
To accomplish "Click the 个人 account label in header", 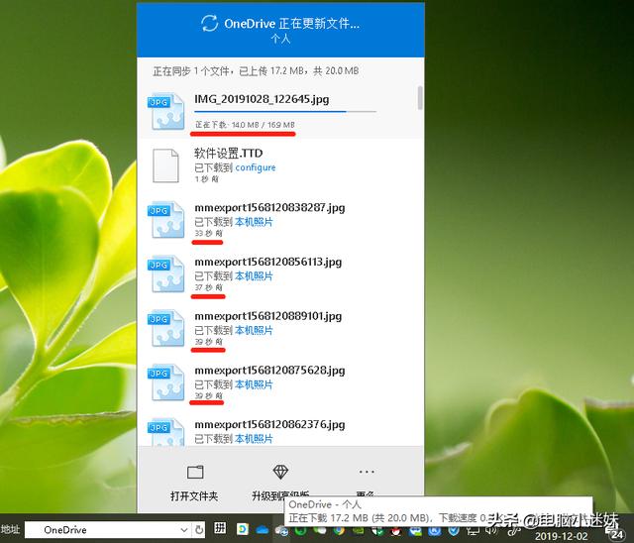I will (x=280, y=39).
